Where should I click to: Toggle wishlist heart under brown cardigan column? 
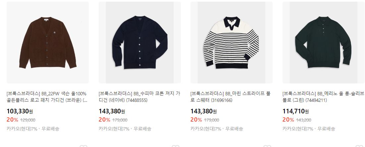click(x=83, y=146)
